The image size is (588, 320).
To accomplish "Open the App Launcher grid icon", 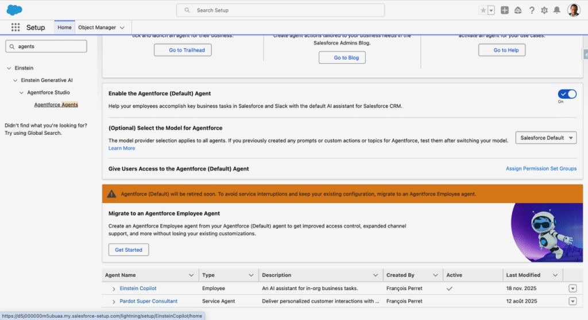I will 16,28.
